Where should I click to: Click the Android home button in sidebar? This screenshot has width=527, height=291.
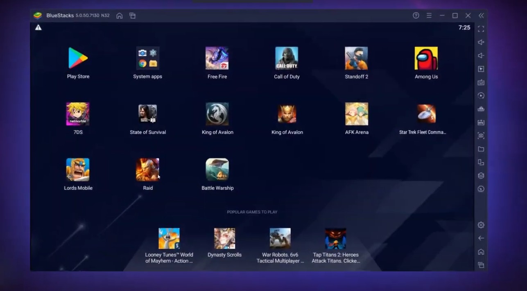[481, 252]
